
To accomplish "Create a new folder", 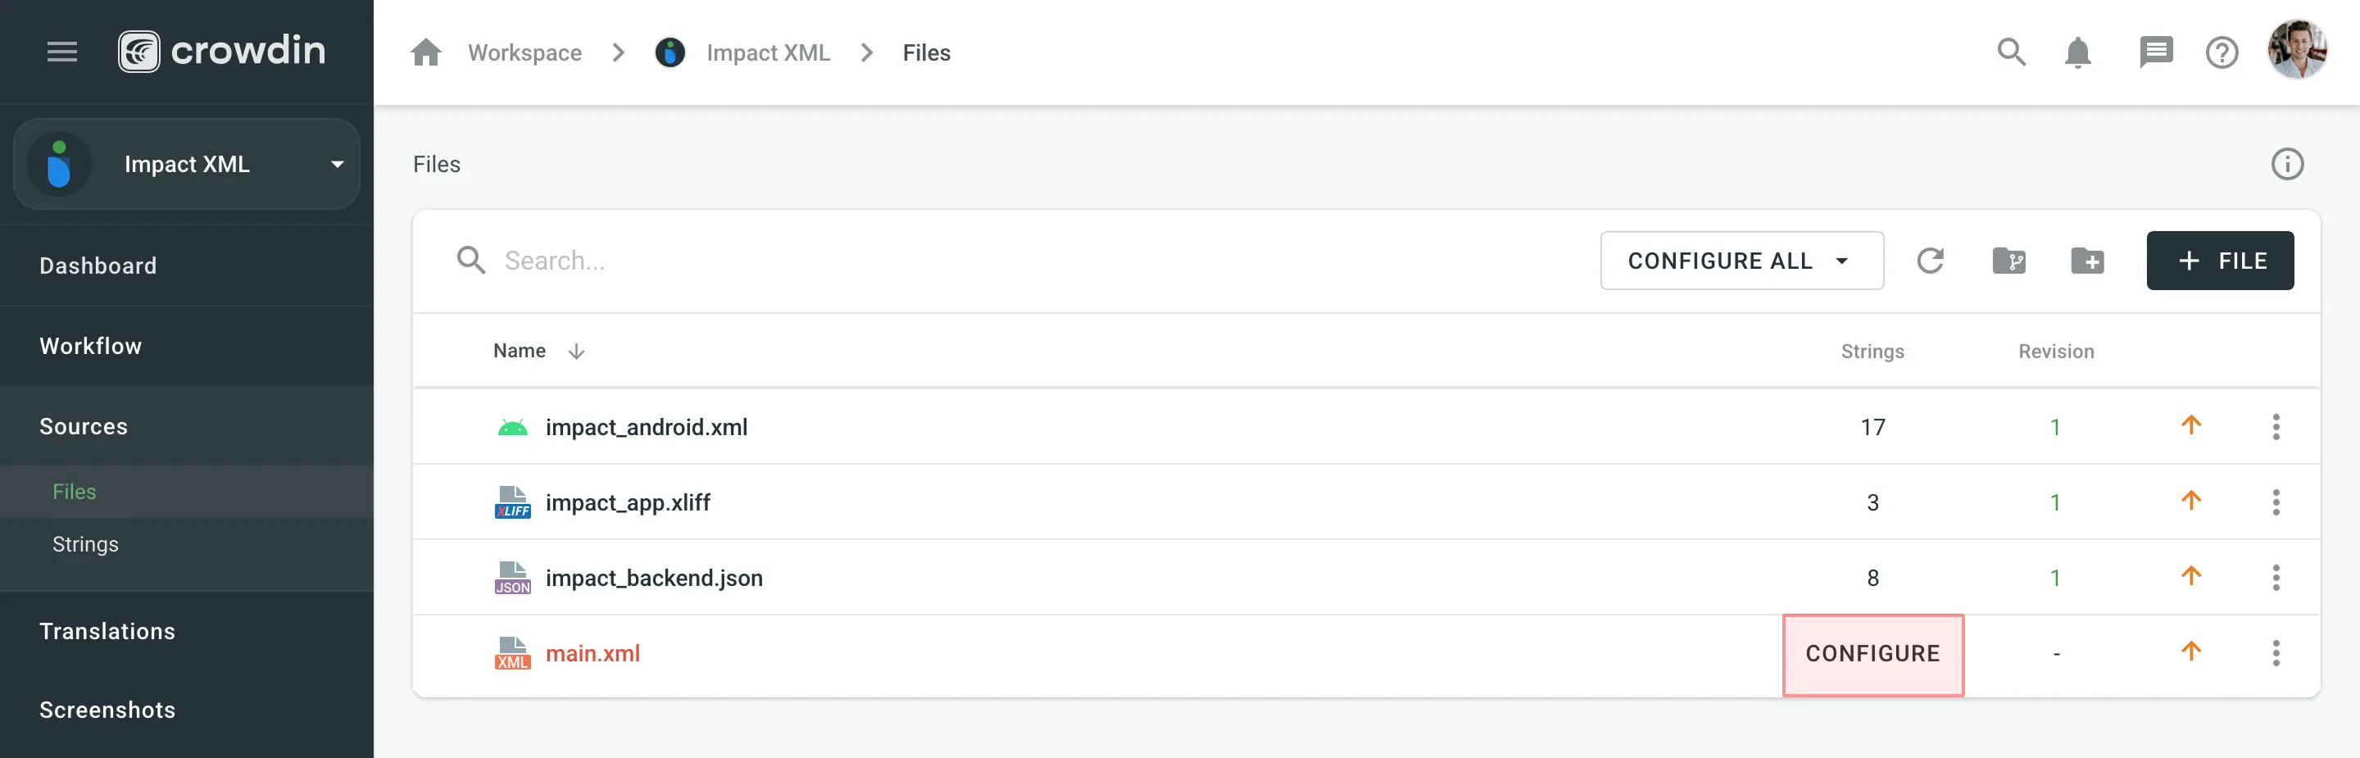I will point(2089,261).
